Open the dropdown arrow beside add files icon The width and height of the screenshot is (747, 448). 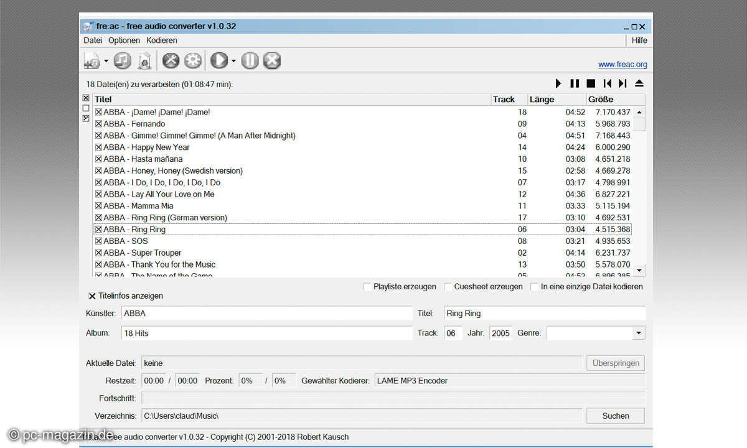pos(106,61)
